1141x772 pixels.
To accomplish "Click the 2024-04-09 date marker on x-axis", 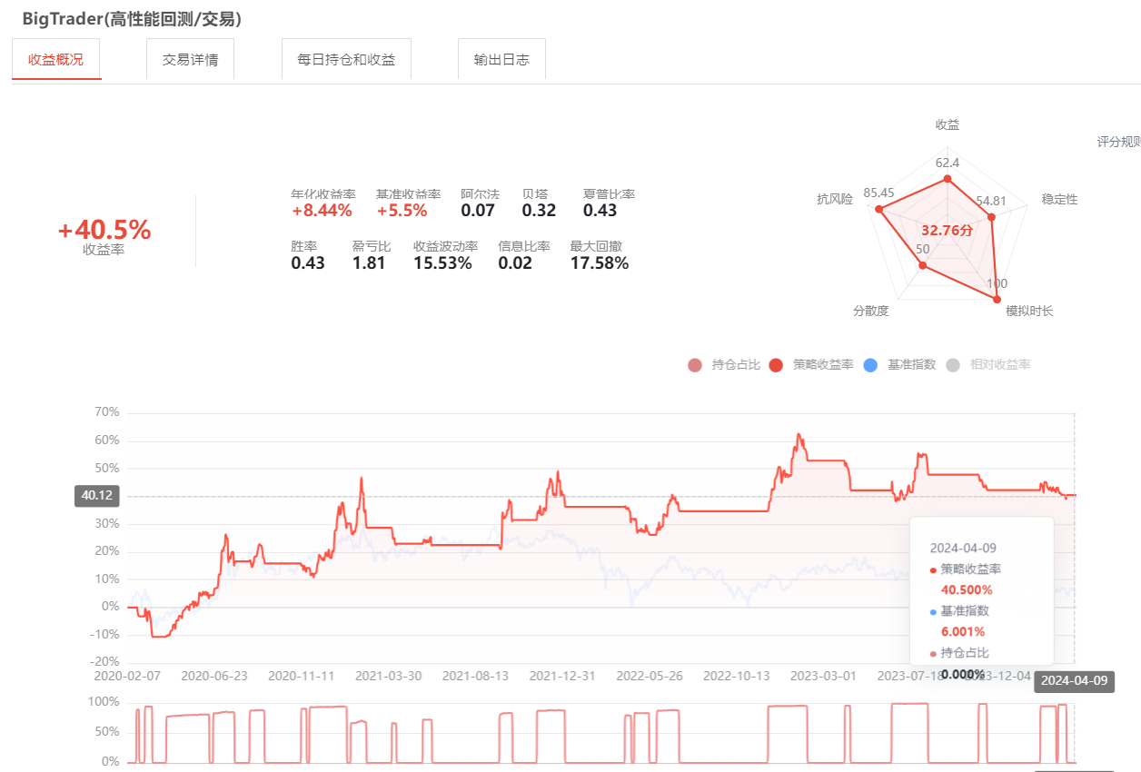I will point(1074,681).
